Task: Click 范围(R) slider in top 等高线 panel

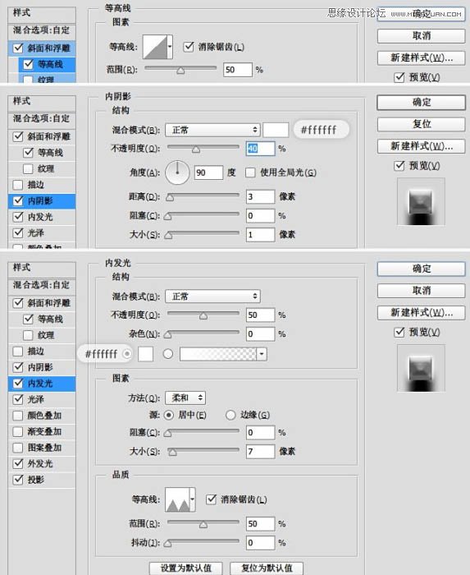Action: (180, 69)
